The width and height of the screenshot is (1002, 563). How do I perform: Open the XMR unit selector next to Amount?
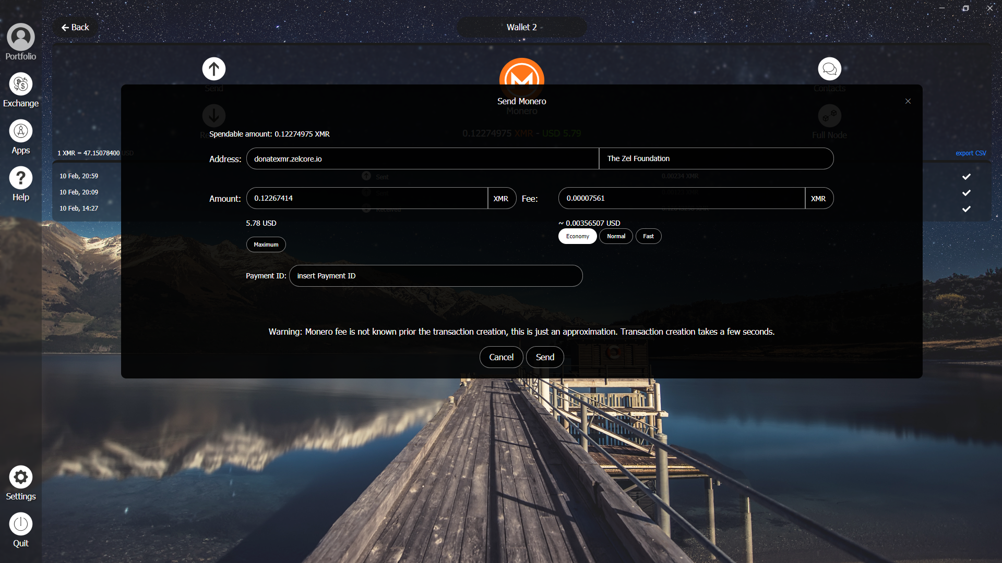[502, 198]
